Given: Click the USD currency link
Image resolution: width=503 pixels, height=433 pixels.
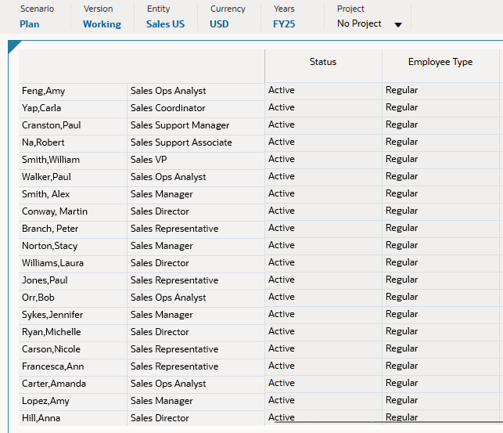Looking at the screenshot, I should (x=219, y=24).
